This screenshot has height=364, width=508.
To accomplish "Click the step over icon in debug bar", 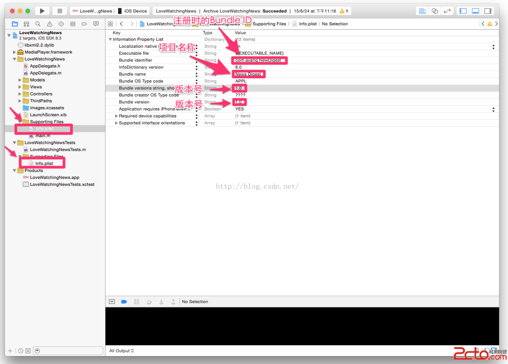I will click(x=149, y=302).
